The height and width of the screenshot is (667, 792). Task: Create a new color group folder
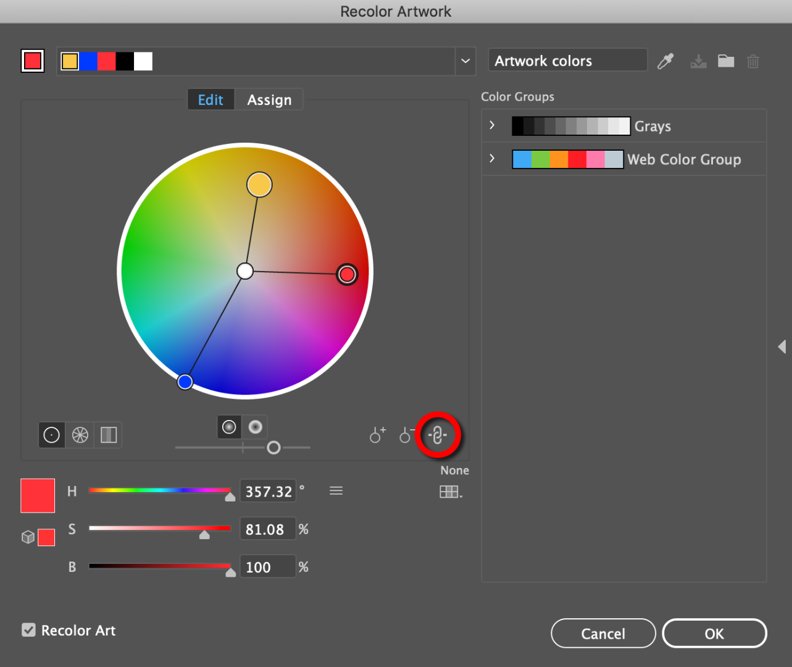pos(725,61)
